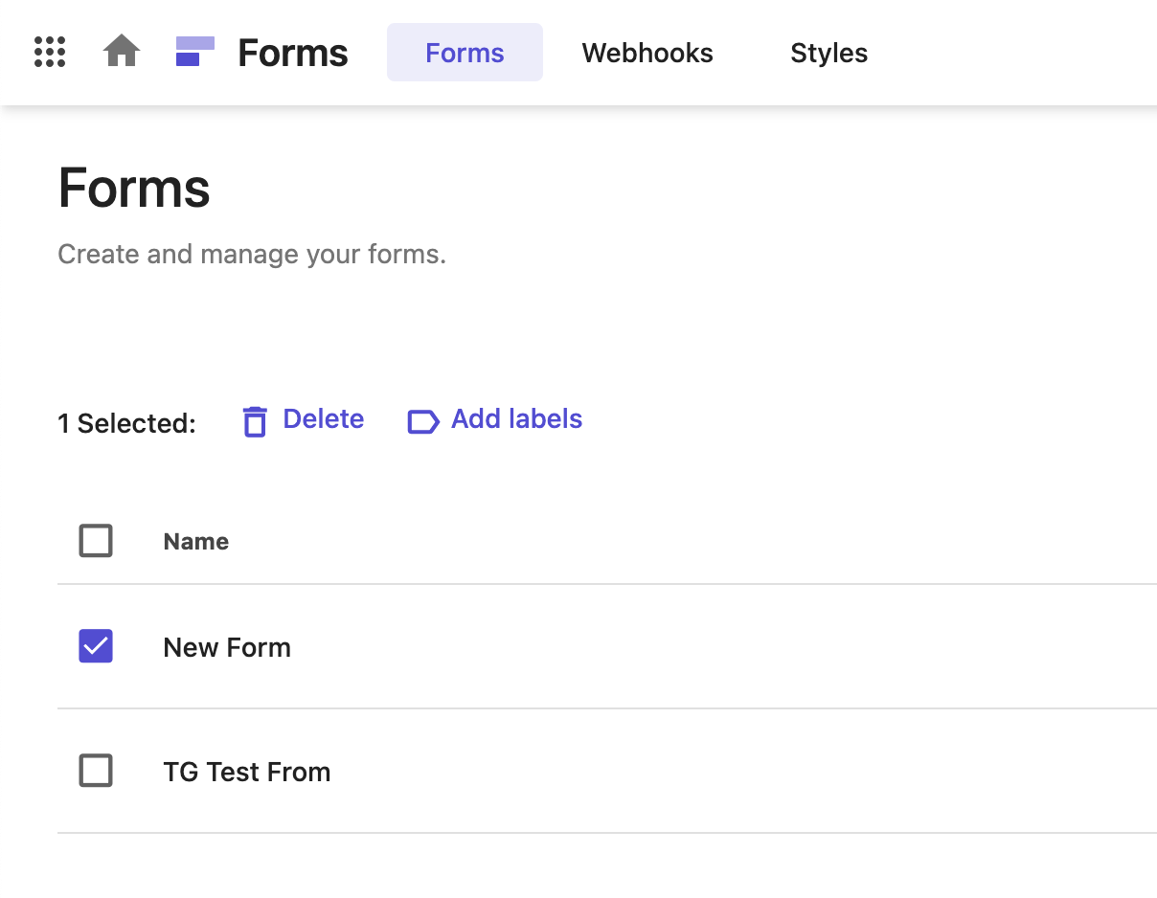
Task: Go to the home icon
Action: (122, 52)
